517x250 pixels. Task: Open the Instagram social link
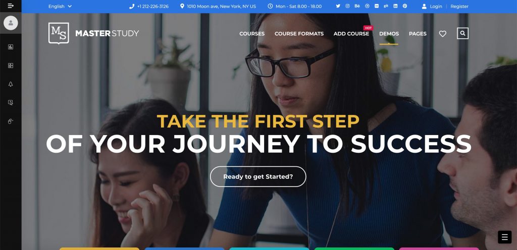347,6
